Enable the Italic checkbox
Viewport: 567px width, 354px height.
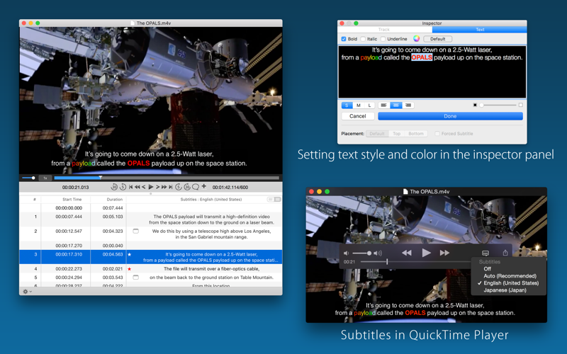(364, 39)
